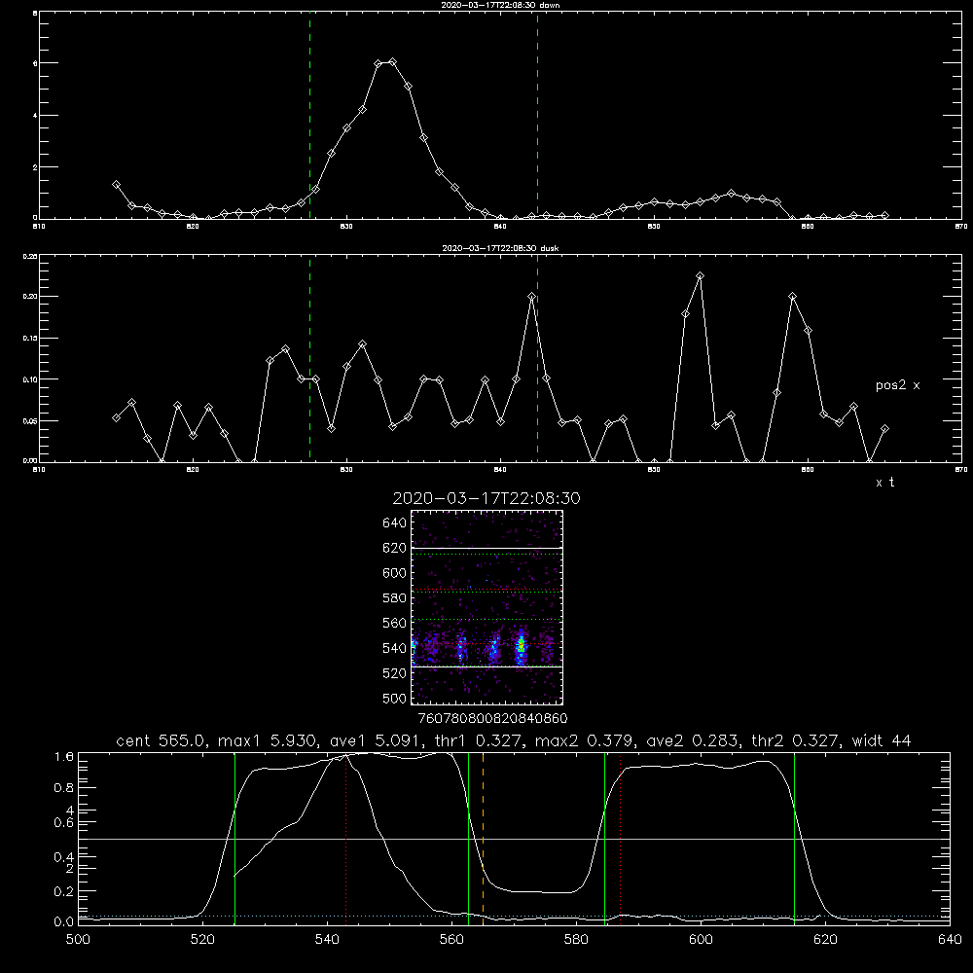Click the '520' label on bottom plot x-axis

pyautogui.click(x=202, y=940)
